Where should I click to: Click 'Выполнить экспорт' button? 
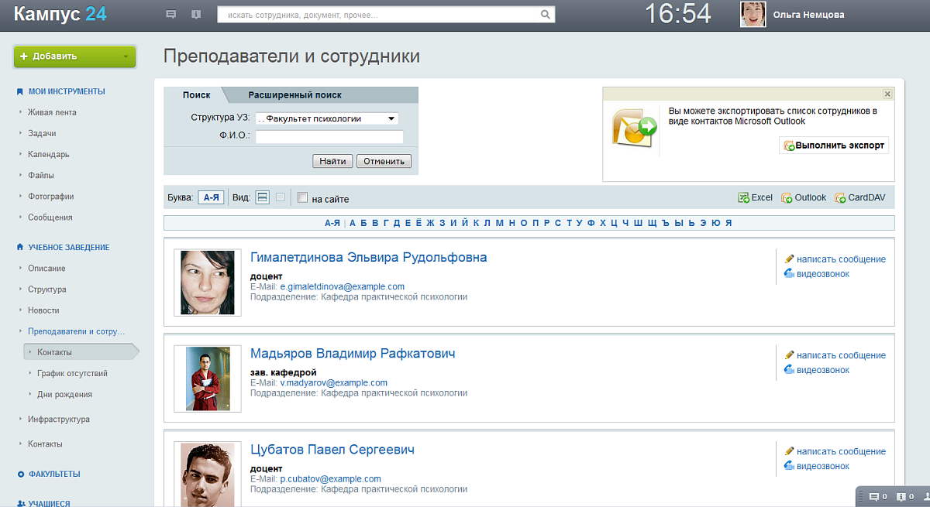[834, 146]
